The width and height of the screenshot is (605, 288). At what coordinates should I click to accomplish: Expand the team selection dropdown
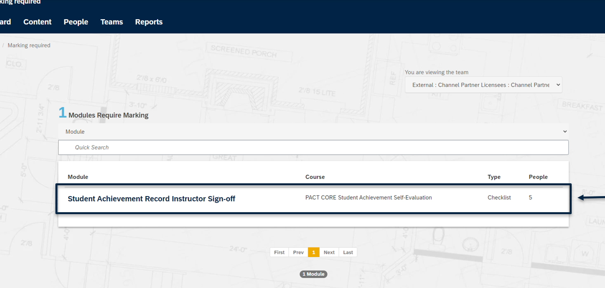tap(483, 85)
